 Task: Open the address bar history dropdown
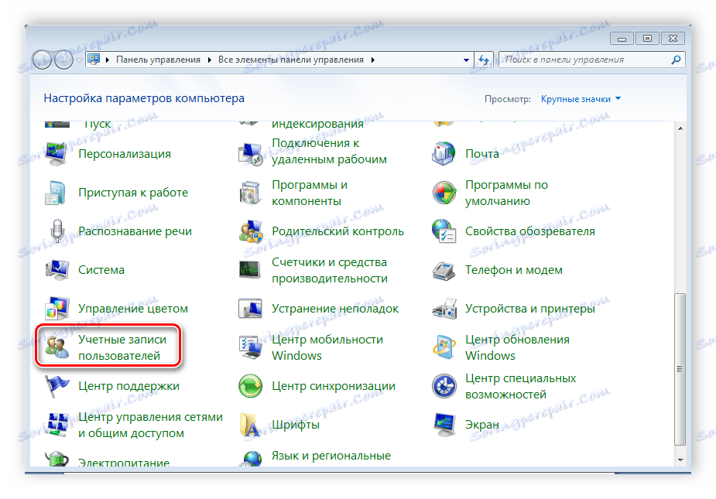click(x=465, y=60)
